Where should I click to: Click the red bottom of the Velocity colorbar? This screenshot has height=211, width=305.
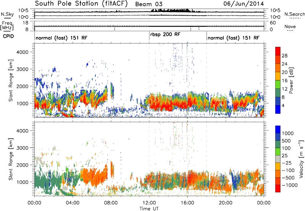coord(278,189)
